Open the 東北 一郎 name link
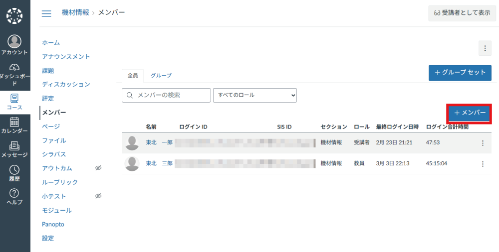Image resolution: width=499 pixels, height=252 pixels. pyautogui.click(x=159, y=142)
